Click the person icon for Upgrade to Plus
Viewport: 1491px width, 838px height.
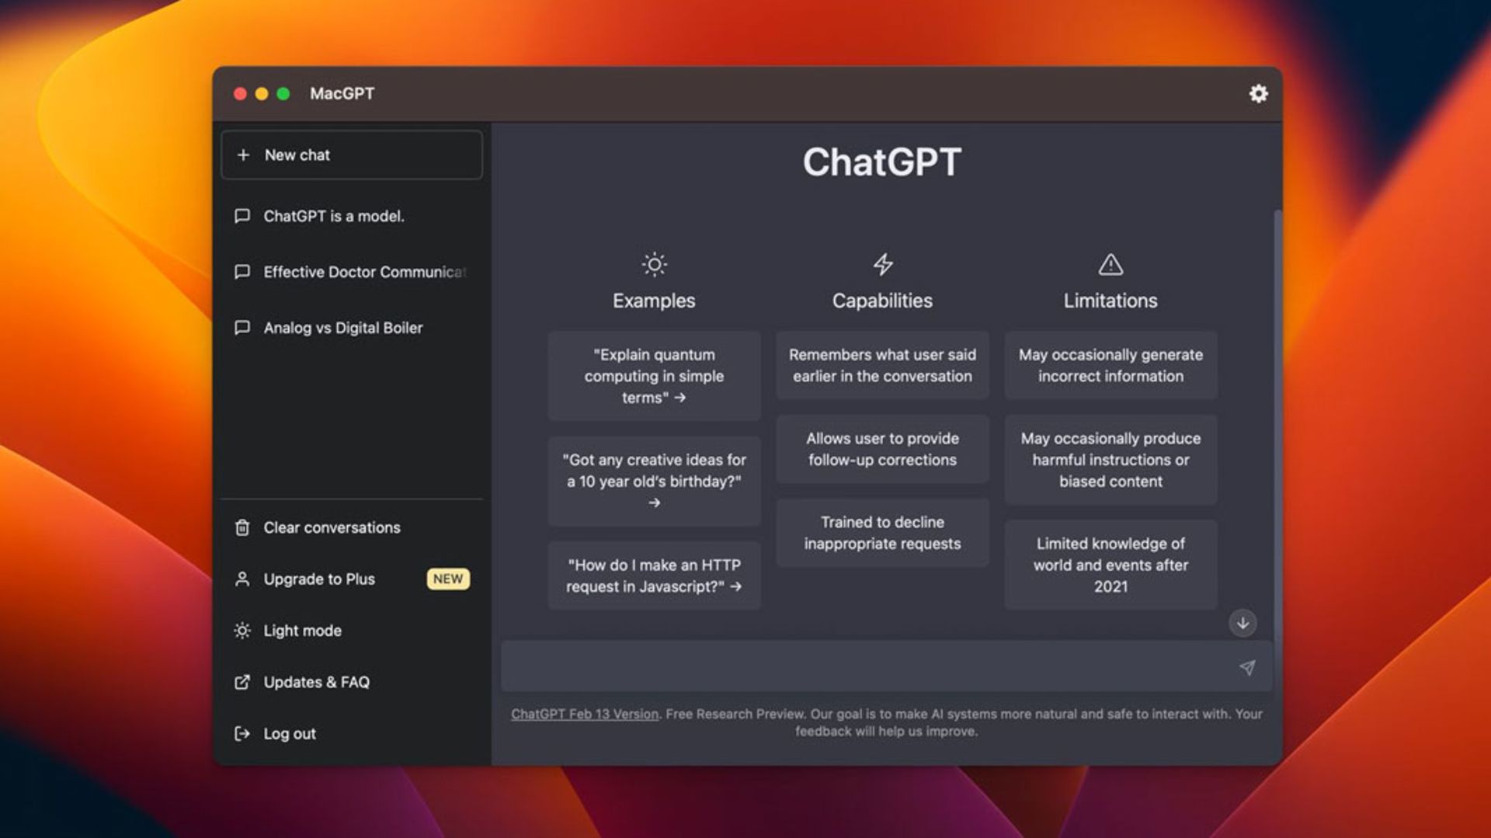242,579
